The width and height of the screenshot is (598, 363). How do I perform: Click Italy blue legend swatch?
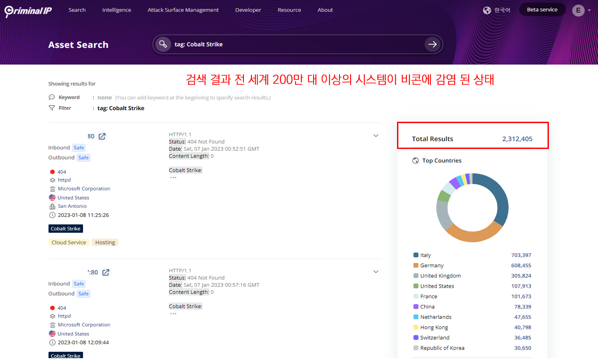[x=416, y=255]
